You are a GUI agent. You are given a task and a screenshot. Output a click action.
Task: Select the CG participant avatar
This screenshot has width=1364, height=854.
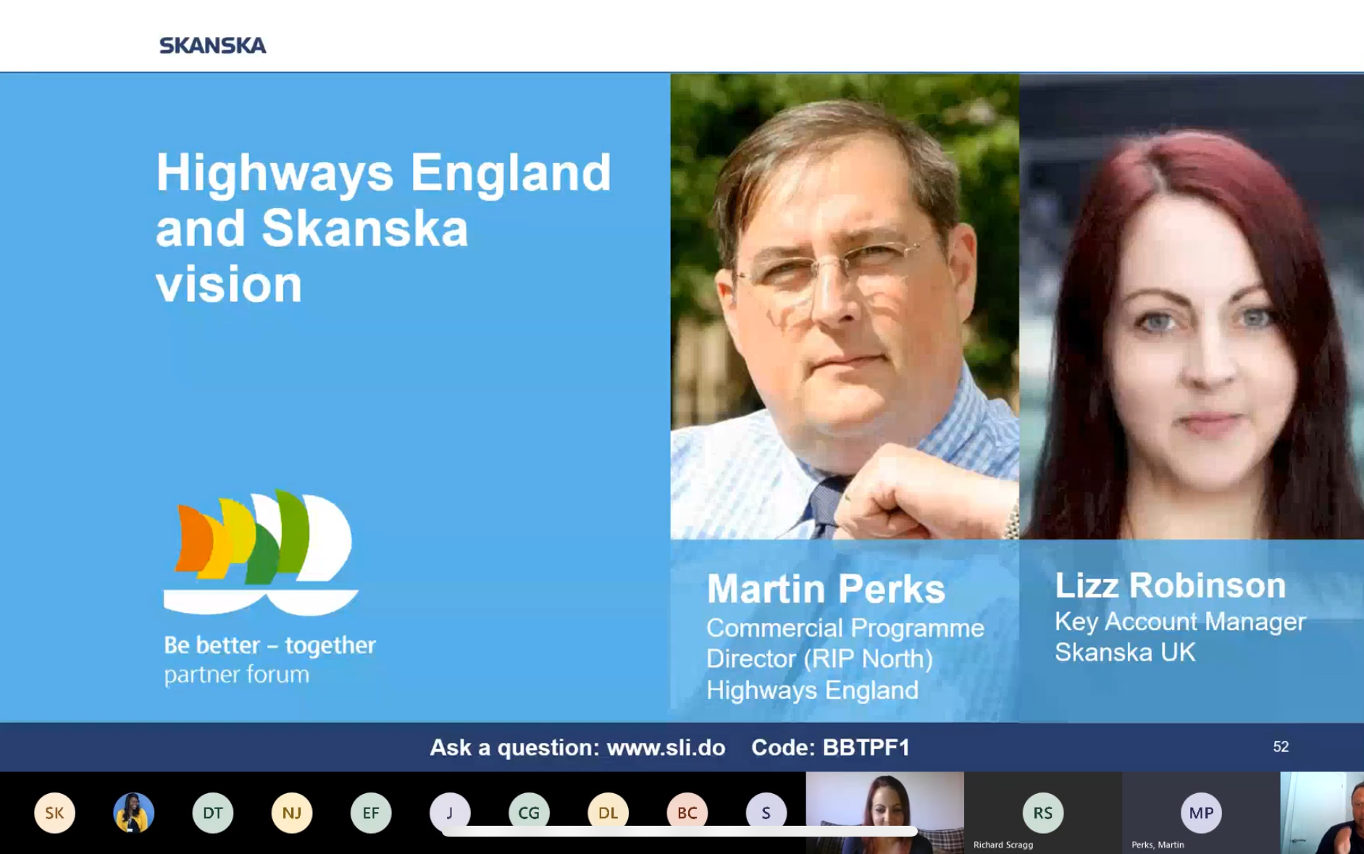(x=529, y=813)
